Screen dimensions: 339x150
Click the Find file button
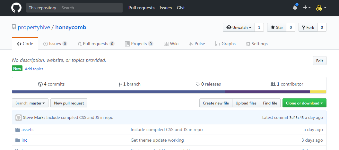point(270,103)
